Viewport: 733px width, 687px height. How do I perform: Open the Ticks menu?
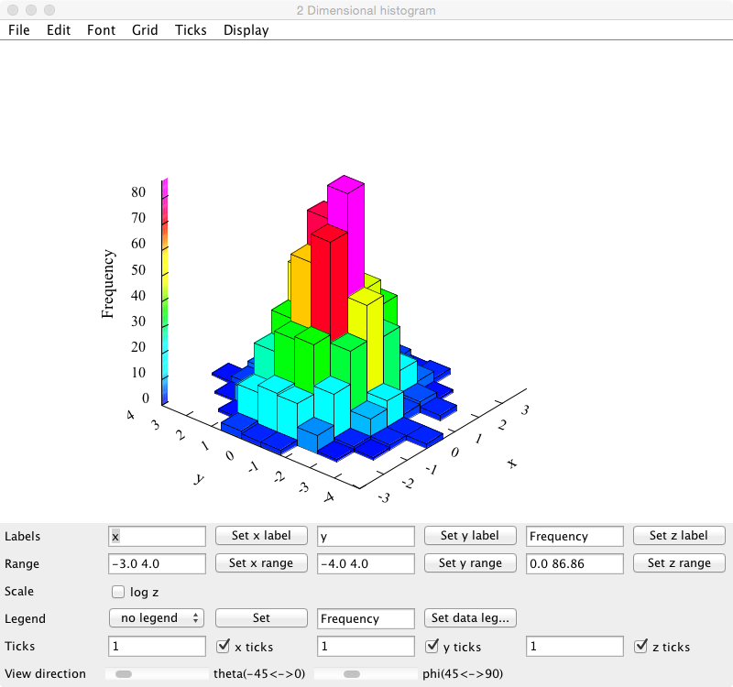point(191,30)
